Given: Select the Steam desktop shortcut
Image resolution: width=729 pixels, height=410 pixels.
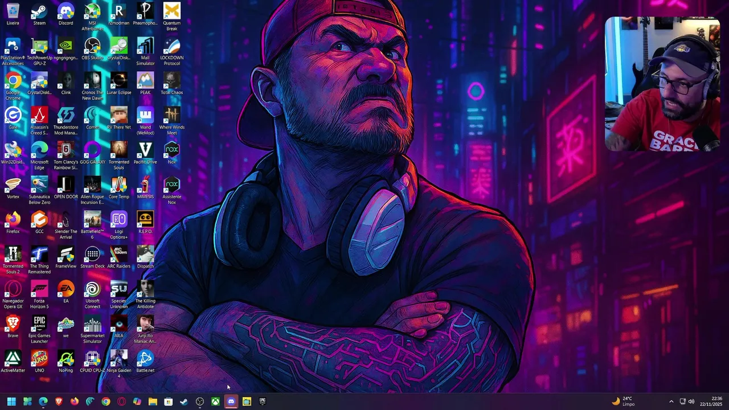Looking at the screenshot, I should pyautogui.click(x=39, y=15).
